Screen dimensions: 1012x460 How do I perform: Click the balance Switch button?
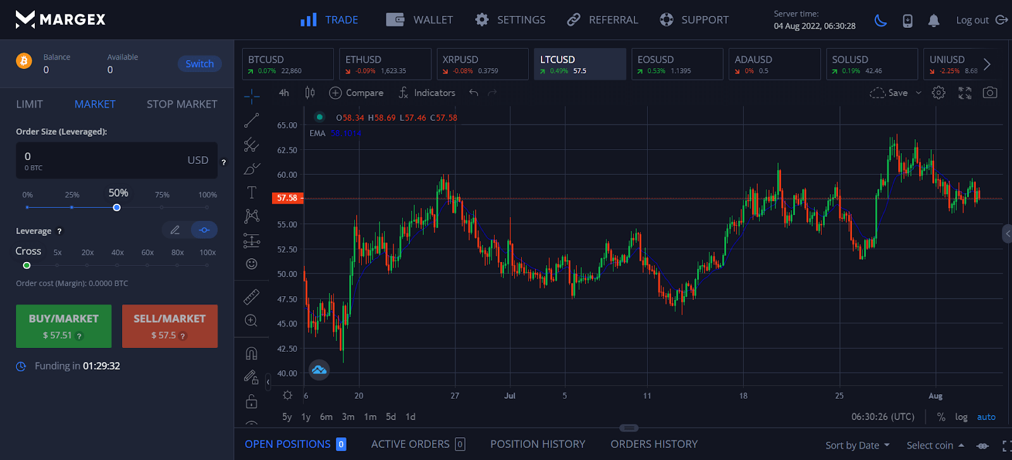click(x=200, y=64)
